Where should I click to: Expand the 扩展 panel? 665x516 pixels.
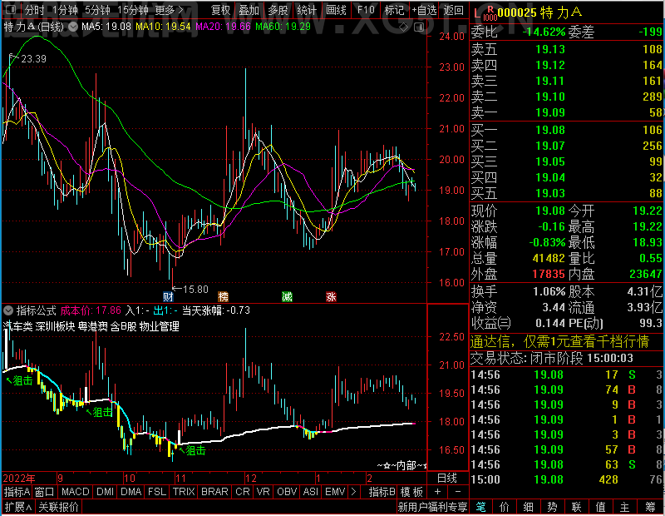[x=18, y=507]
